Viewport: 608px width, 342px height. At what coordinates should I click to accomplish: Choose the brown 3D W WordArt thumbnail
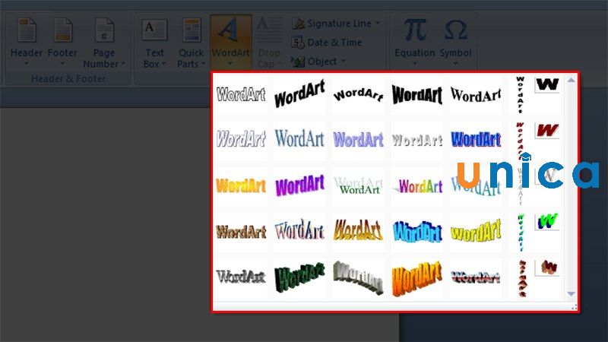pos(547,268)
